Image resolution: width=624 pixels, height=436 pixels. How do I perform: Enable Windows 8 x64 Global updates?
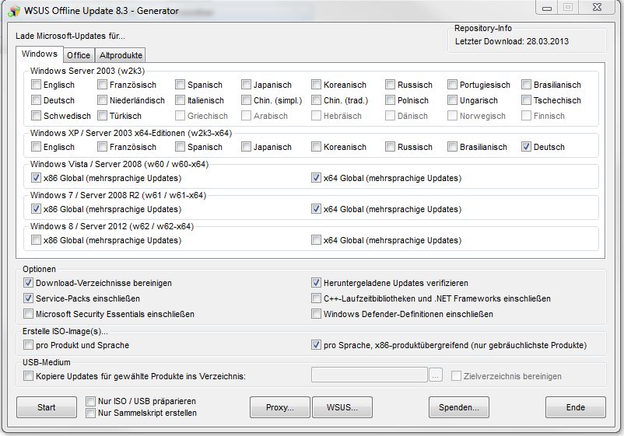click(x=317, y=240)
